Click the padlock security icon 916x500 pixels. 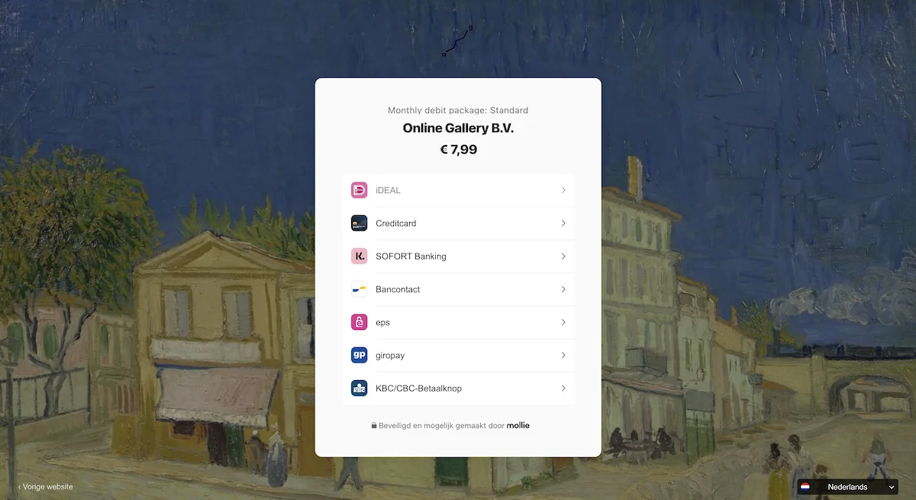click(x=374, y=426)
